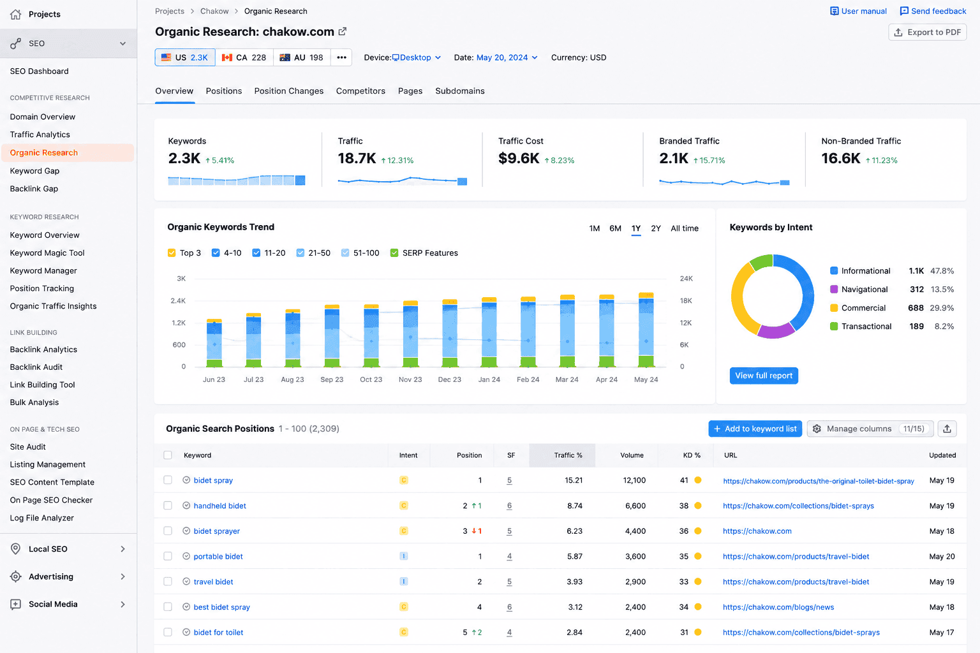Switch to the Position Changes tab
The width and height of the screenshot is (980, 653).
pos(289,91)
